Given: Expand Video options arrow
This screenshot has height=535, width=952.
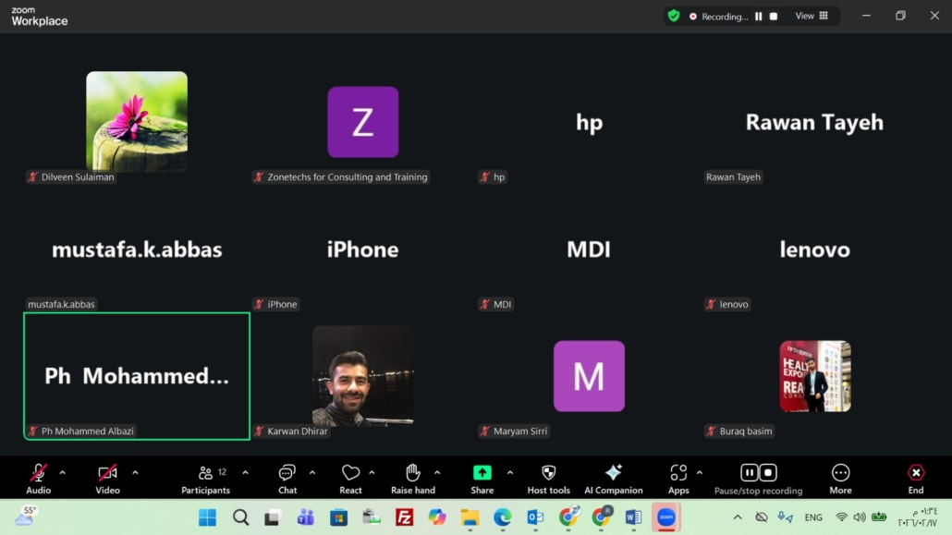Looking at the screenshot, I should click(x=135, y=472).
